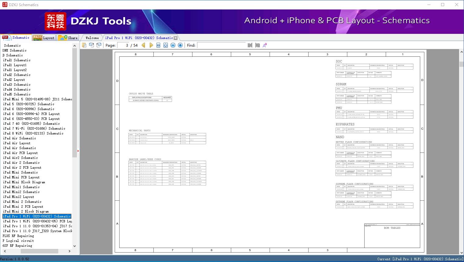The image size is (464, 262).
Task: Open 'iPad Air Layout' from the list
Action: point(17,143)
